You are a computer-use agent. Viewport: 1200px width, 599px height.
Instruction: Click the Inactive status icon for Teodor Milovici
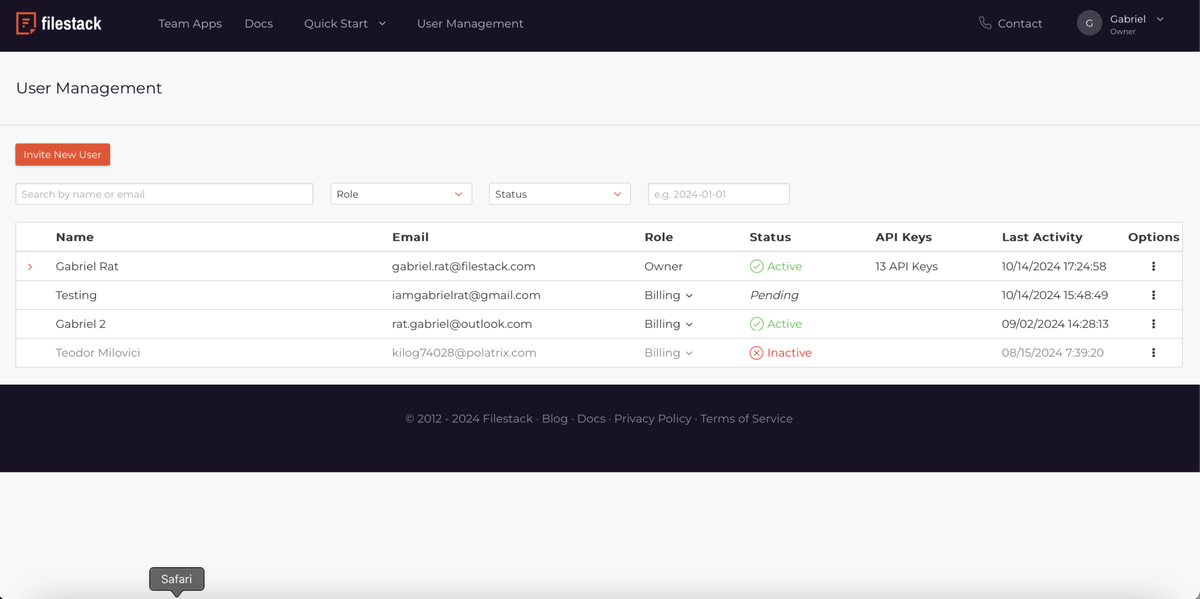coord(757,352)
